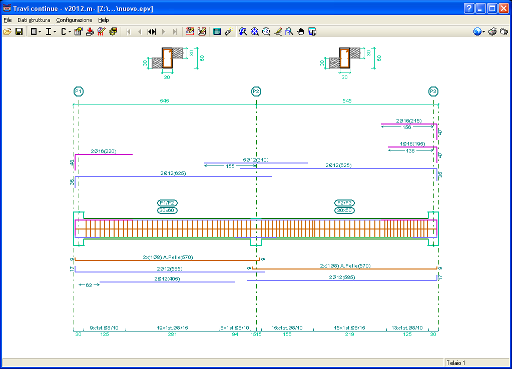
Task: Click the open file folder icon
Action: [7, 31]
